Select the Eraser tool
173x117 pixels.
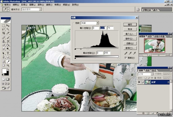(x=4, y=45)
